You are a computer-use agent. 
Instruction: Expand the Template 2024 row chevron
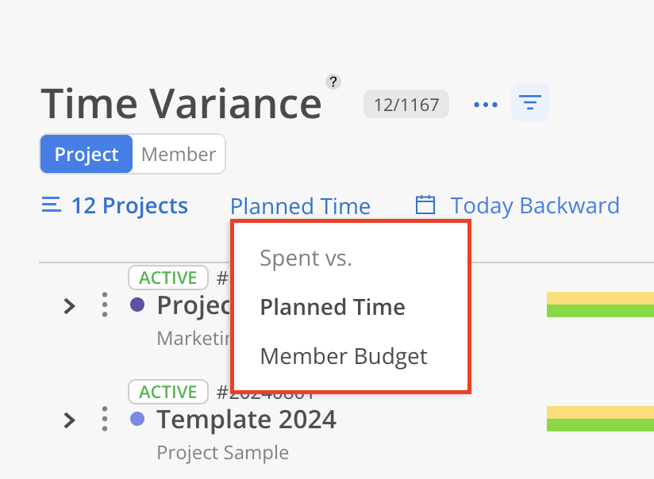69,420
